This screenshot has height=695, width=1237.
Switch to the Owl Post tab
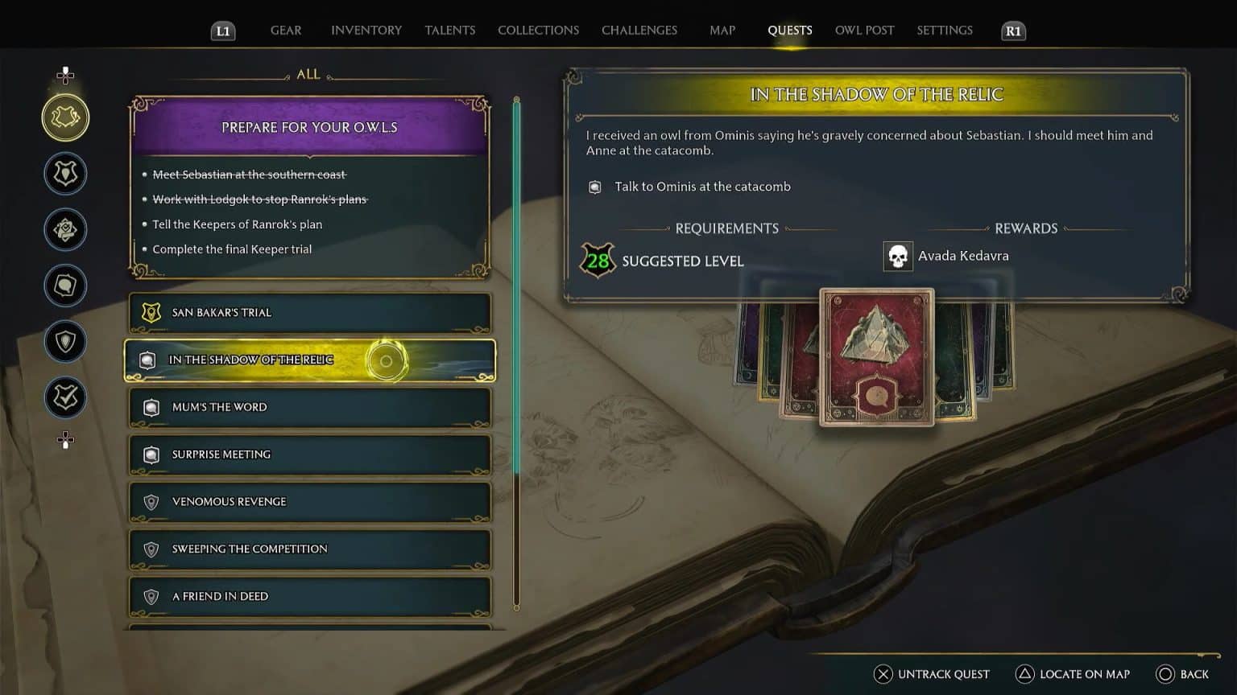tap(864, 31)
